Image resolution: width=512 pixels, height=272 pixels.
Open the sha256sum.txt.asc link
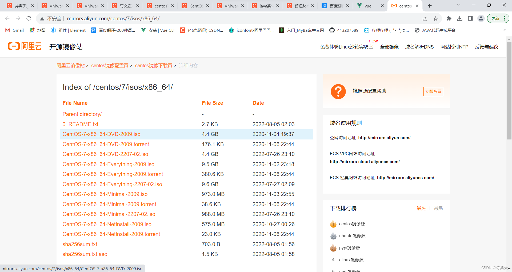[x=85, y=254]
